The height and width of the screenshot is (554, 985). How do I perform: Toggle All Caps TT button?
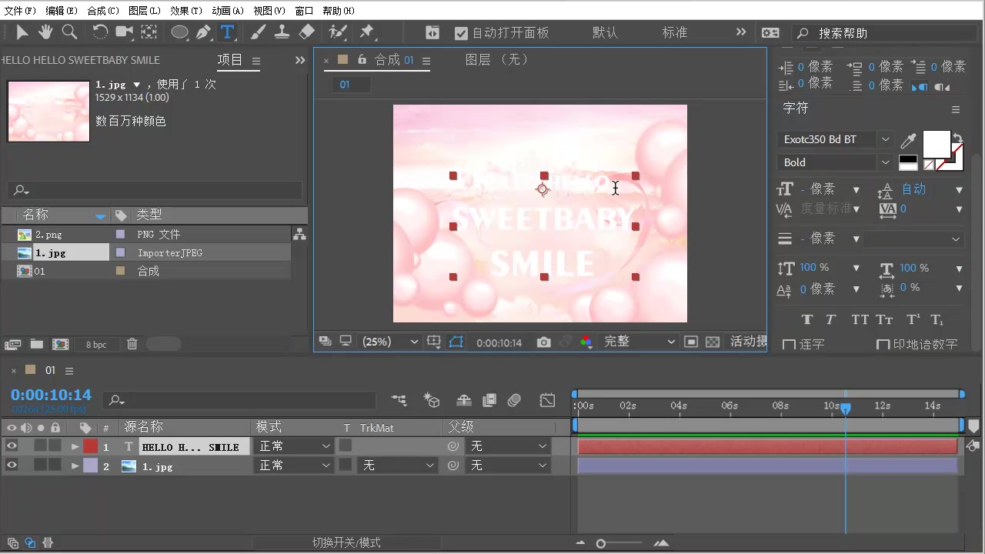point(860,319)
